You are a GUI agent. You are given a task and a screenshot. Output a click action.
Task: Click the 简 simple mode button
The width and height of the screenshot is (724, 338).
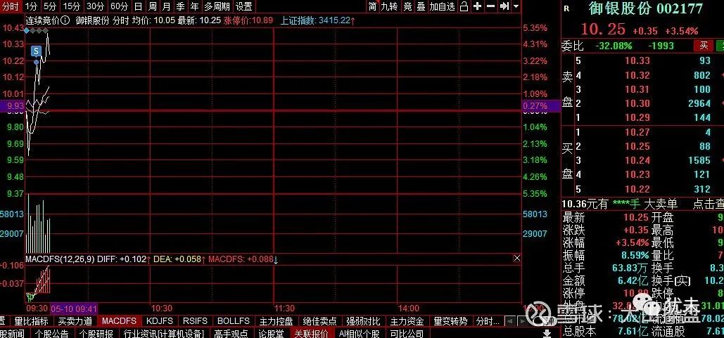(x=373, y=6)
